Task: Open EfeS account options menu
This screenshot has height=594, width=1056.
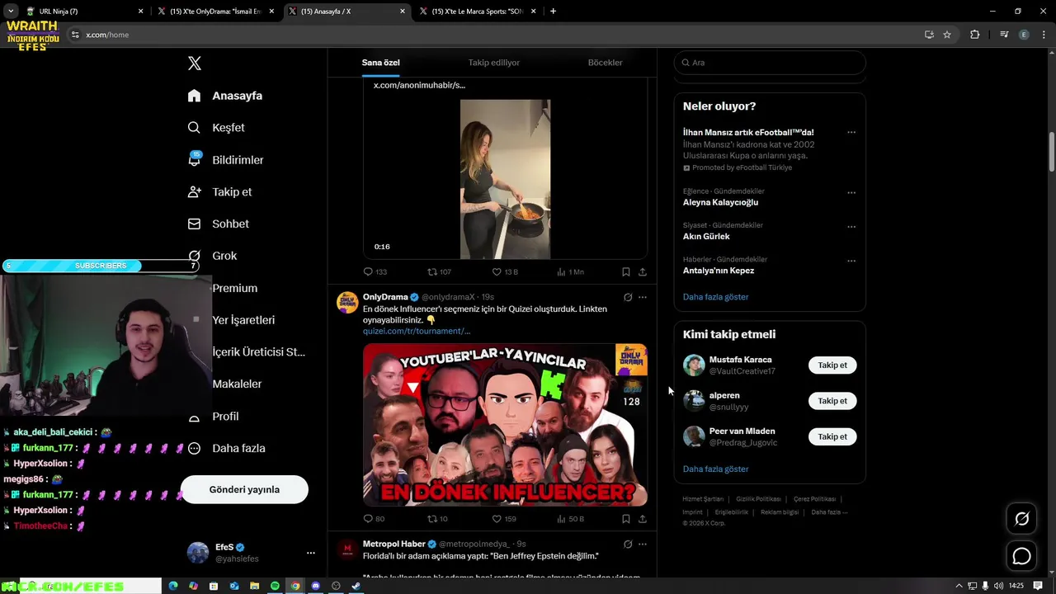Action: (311, 553)
